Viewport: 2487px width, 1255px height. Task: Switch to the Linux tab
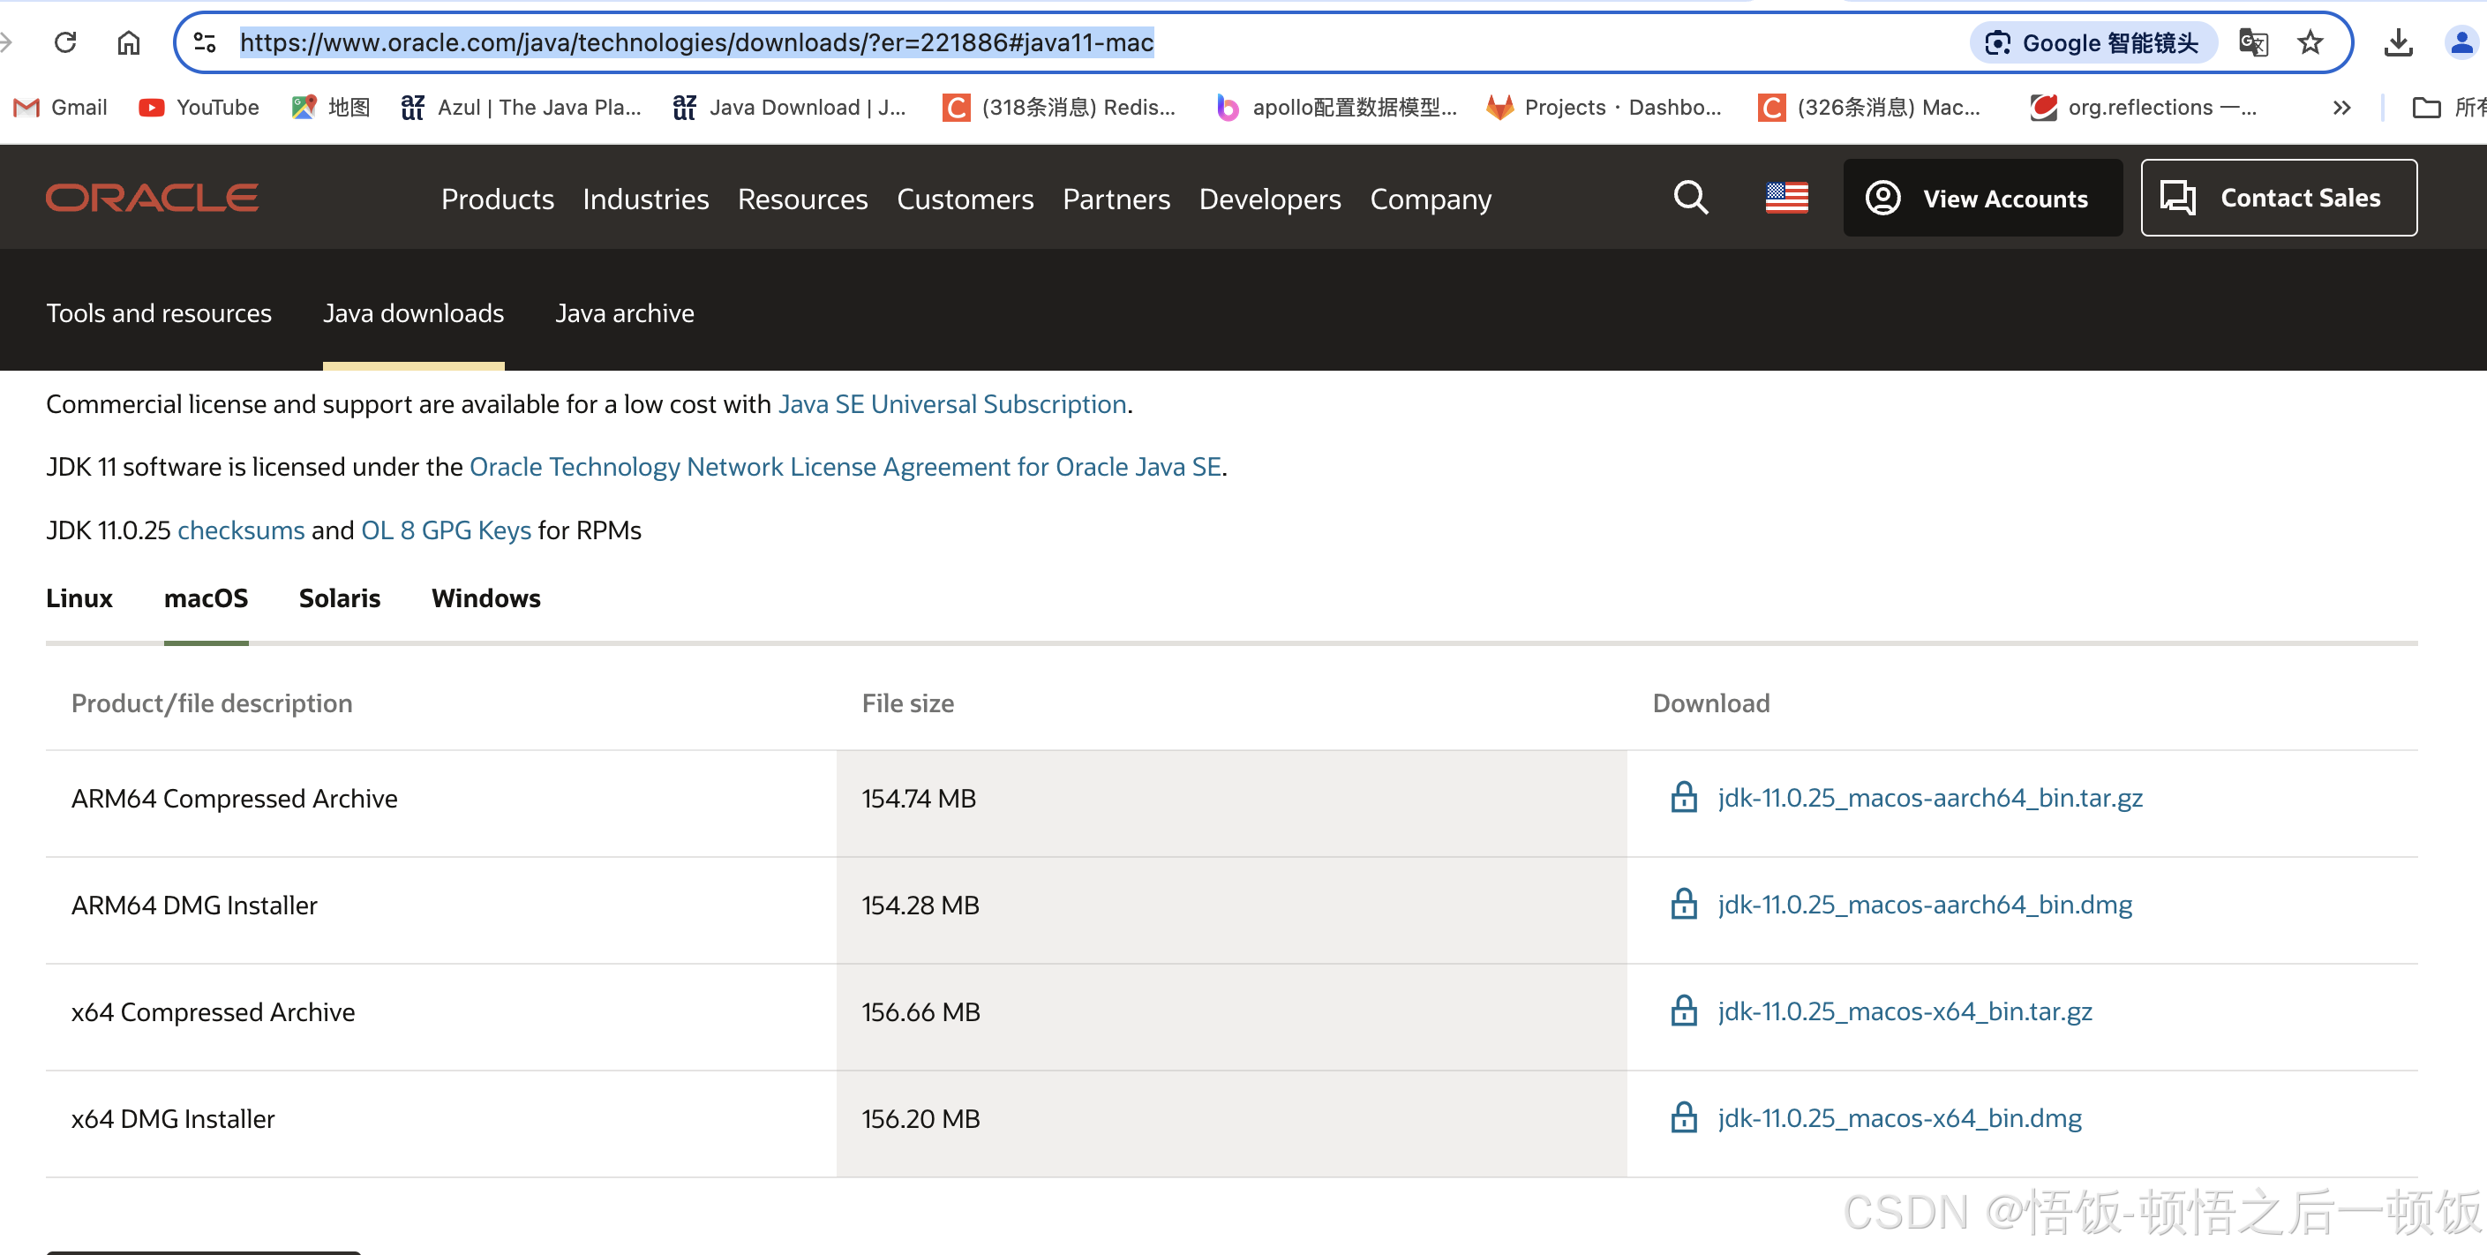[79, 598]
